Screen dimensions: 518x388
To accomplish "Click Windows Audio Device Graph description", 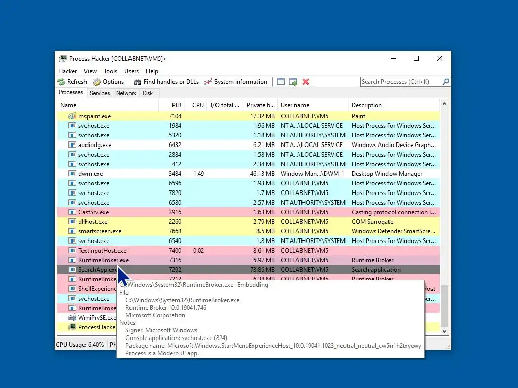I will pos(394,145).
